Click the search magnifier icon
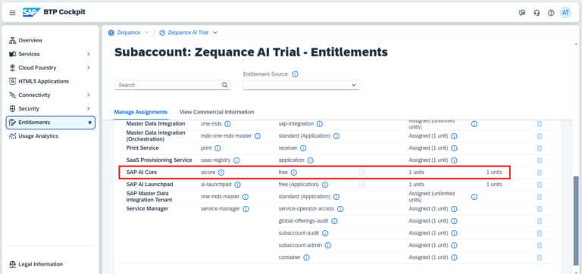 [x=224, y=85]
